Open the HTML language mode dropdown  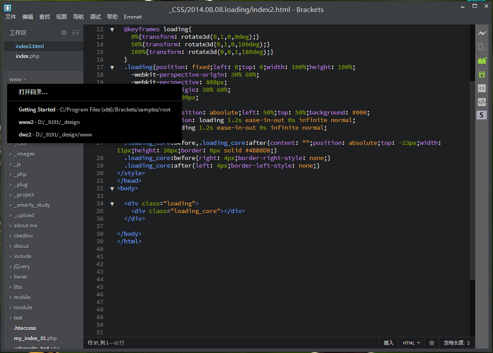click(411, 343)
